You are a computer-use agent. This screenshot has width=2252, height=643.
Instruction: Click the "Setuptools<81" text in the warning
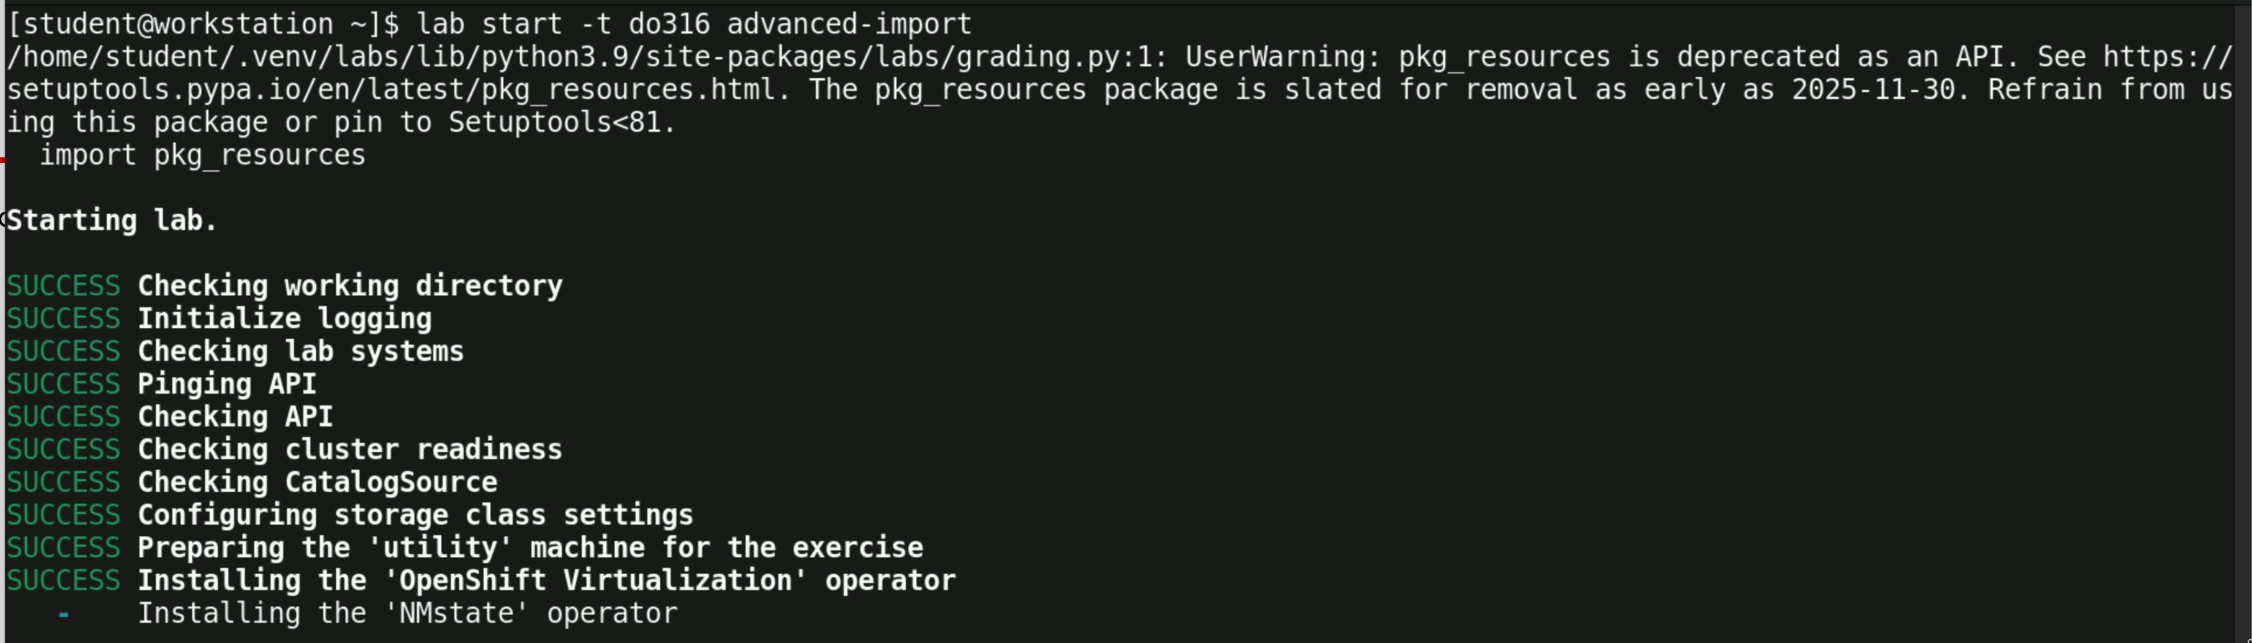561,122
